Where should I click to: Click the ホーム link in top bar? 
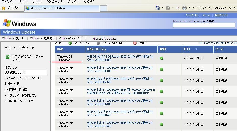coord(206,15)
